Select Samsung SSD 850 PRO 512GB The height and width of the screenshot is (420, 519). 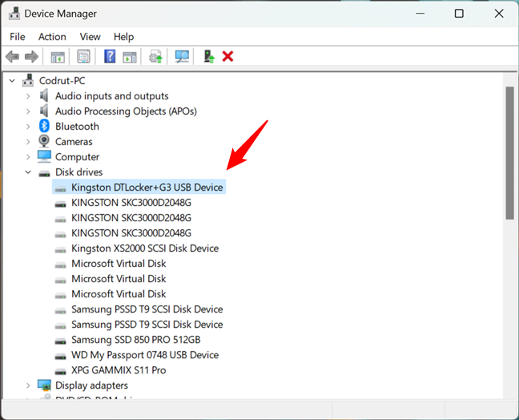pyautogui.click(x=135, y=340)
